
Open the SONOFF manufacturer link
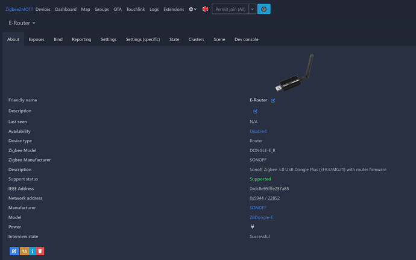258,208
